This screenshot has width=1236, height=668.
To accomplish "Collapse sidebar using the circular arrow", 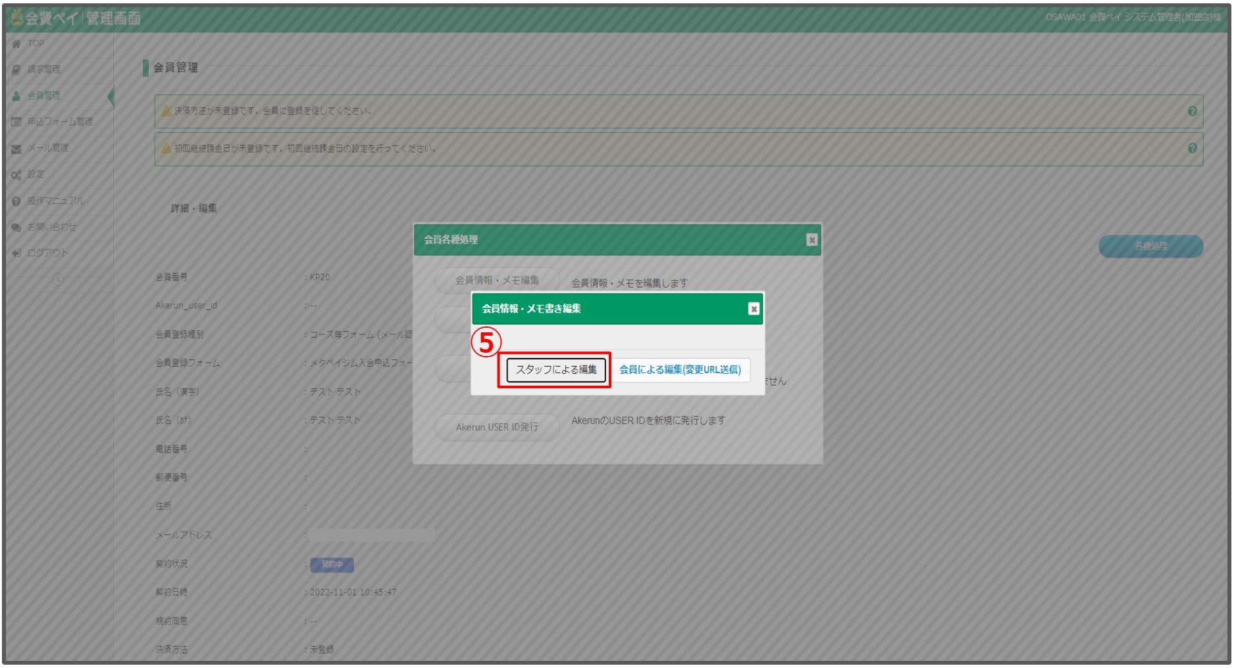I will (58, 280).
